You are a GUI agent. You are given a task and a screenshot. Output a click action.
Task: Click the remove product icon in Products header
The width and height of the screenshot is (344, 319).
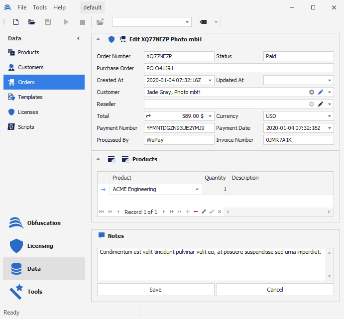pos(125,159)
